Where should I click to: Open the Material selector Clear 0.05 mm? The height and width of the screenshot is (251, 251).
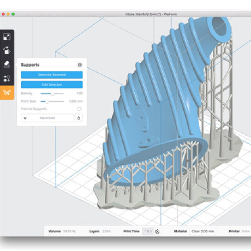[x=202, y=231]
